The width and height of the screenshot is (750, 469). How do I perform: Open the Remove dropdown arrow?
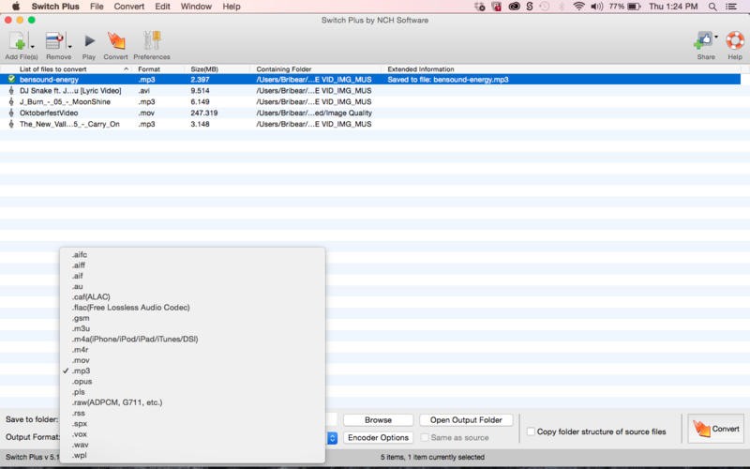pyautogui.click(x=69, y=46)
